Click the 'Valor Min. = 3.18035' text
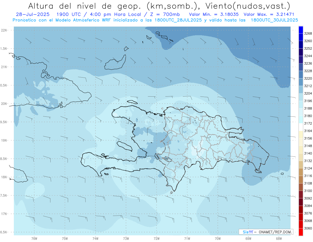The height and width of the screenshot is (242, 313). (214, 15)
